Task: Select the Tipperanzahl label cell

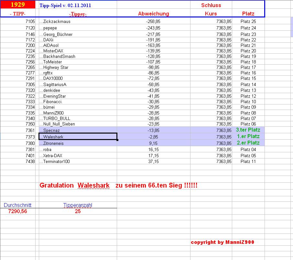Action: [x=78, y=205]
